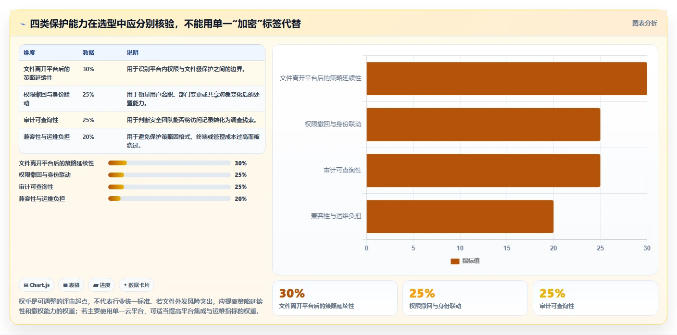Open the 25% 权限撤回与身份联动 data card
677x335 pixels.
(465, 298)
